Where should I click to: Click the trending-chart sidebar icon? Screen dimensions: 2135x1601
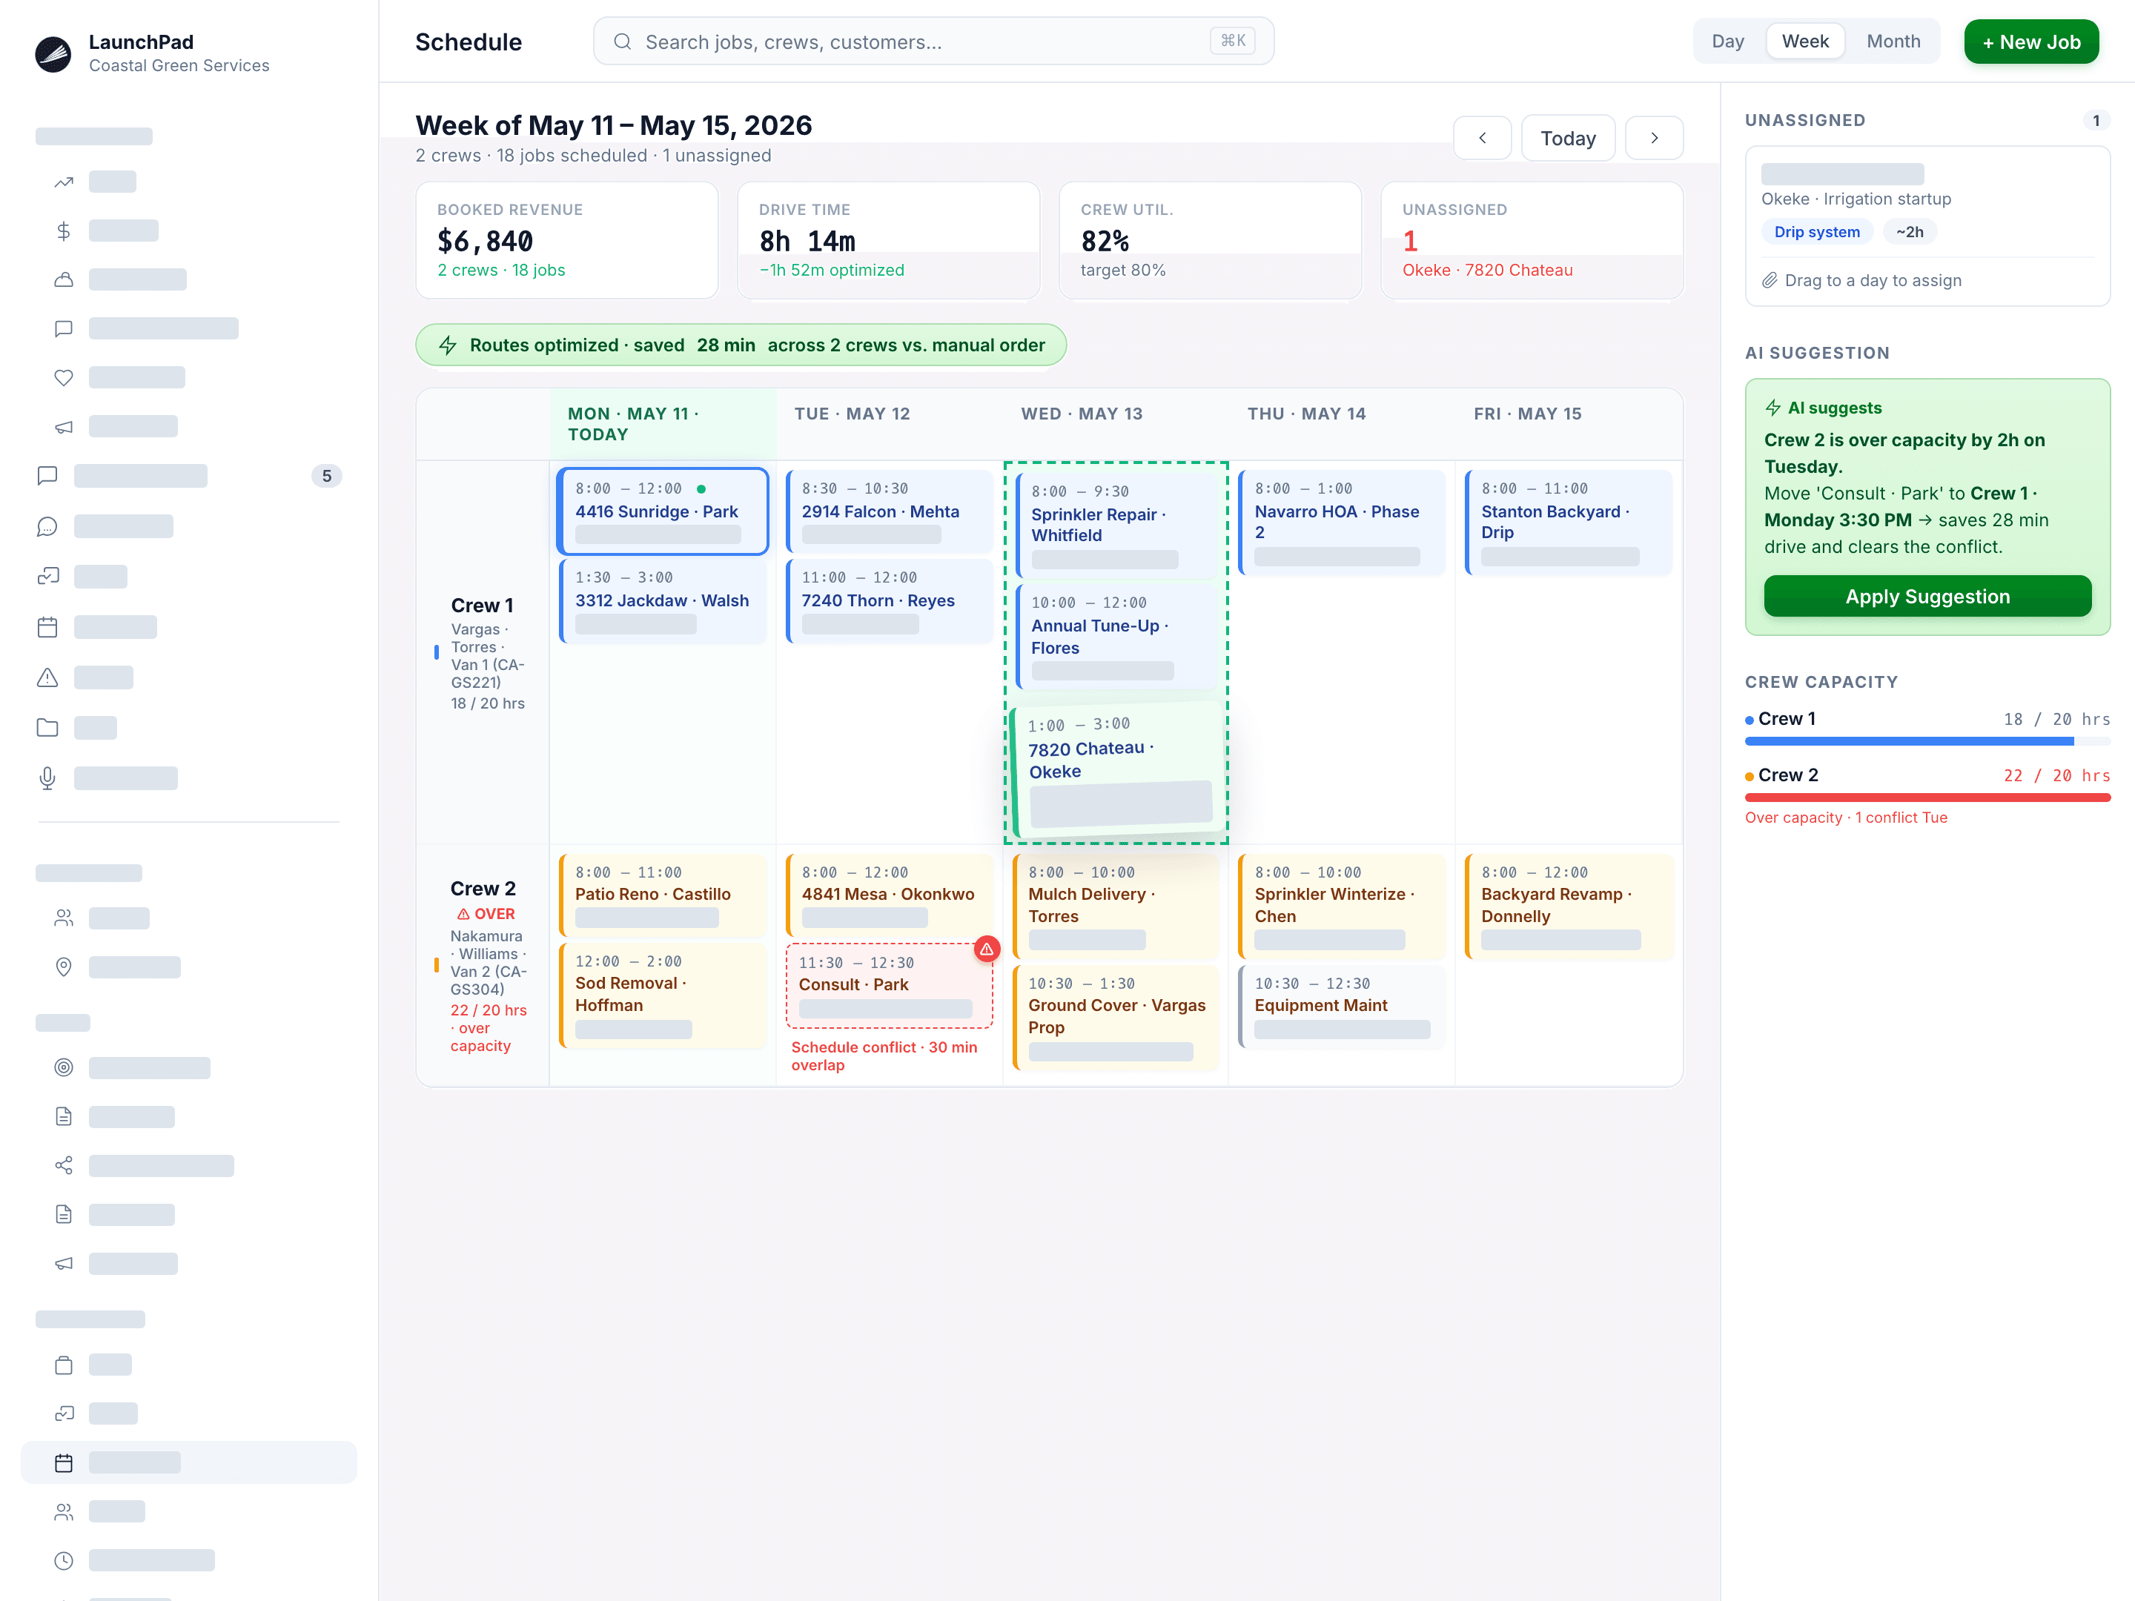(x=64, y=182)
